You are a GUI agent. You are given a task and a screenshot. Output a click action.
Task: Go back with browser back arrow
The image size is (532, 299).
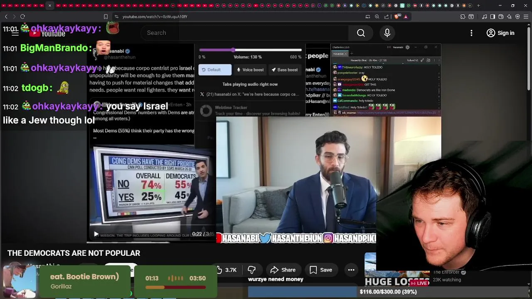coord(6,17)
